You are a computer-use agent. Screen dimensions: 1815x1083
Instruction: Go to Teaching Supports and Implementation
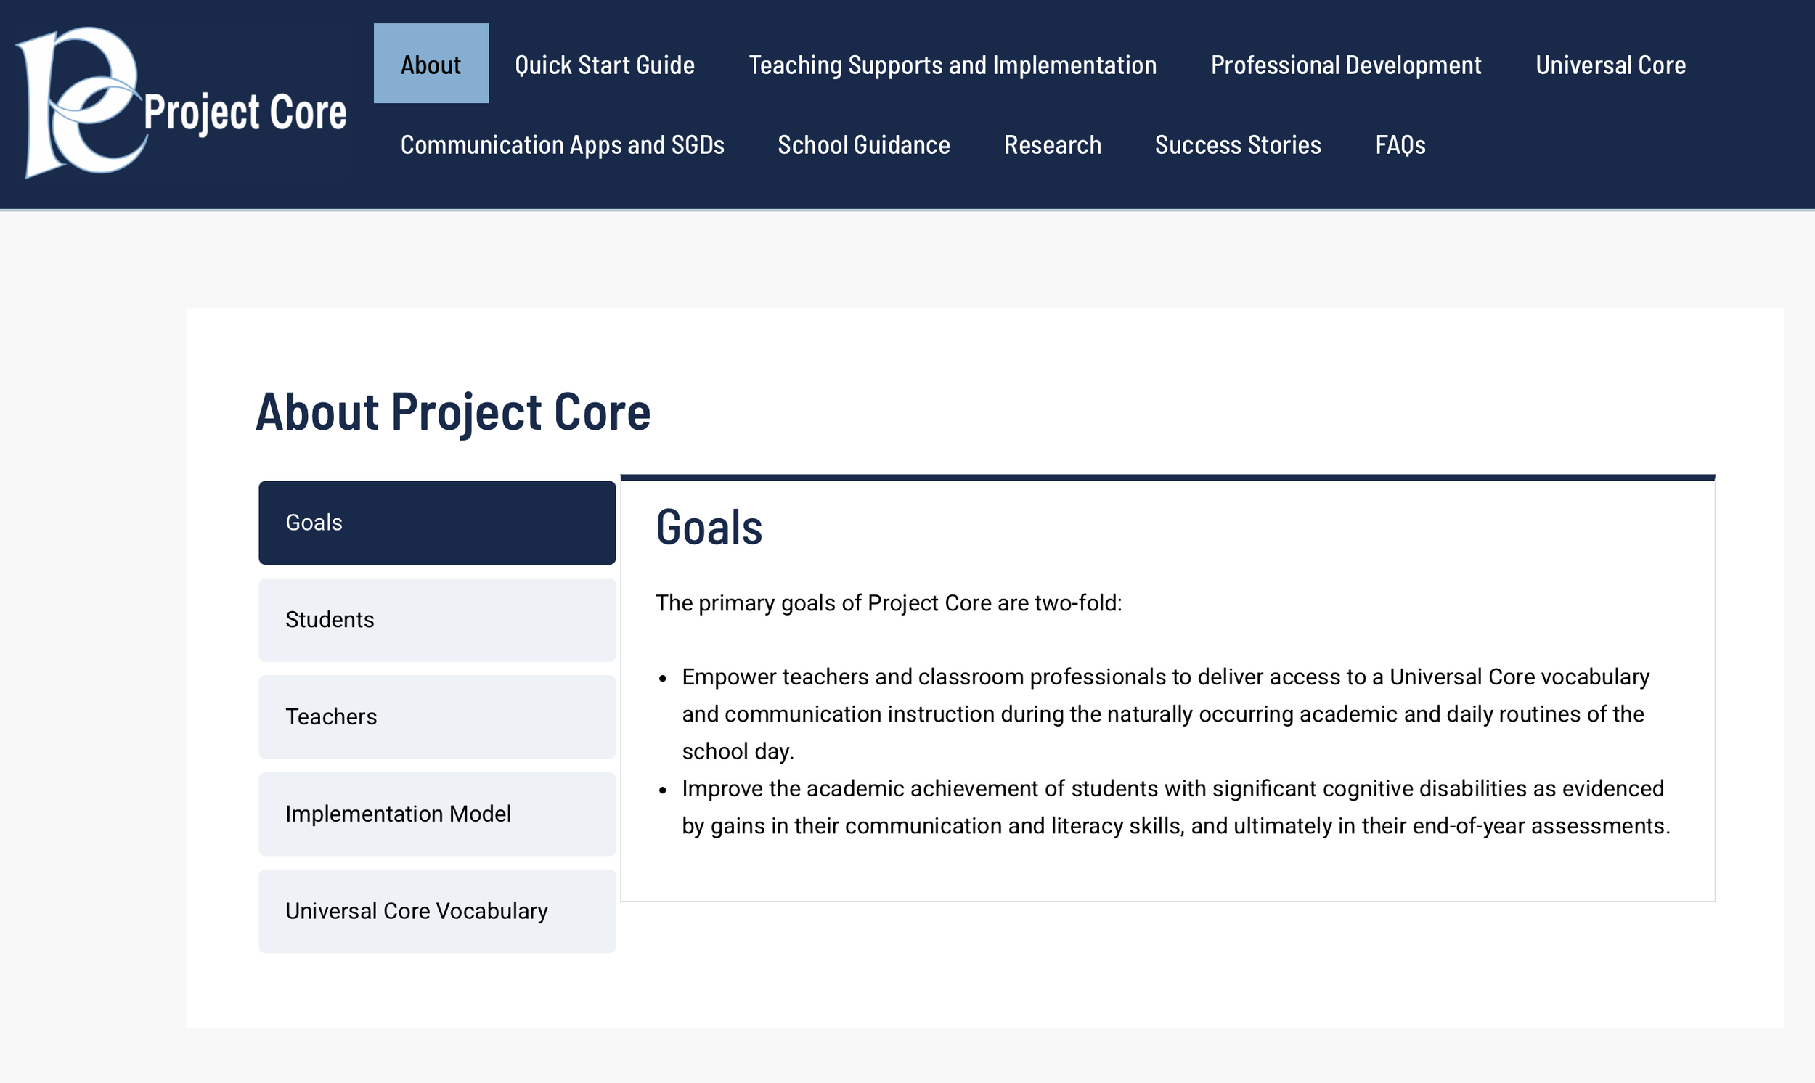(x=953, y=65)
